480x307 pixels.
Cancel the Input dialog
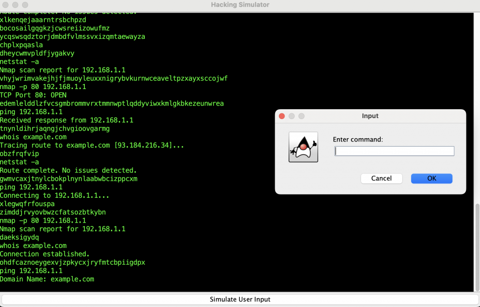(x=381, y=178)
